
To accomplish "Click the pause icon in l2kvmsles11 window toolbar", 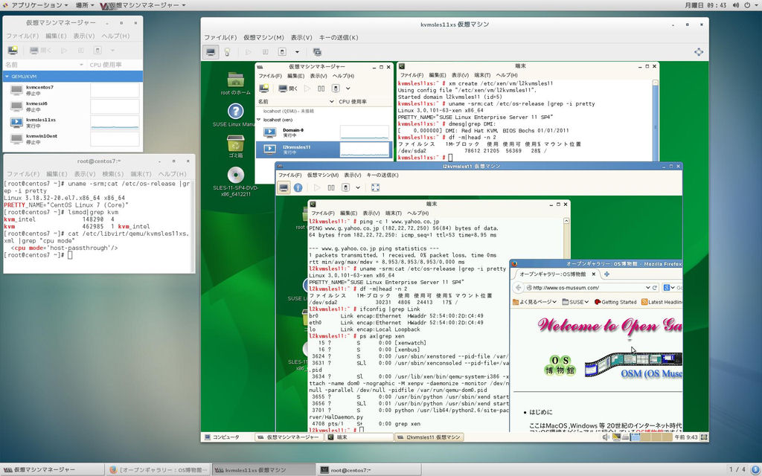I will click(x=331, y=187).
